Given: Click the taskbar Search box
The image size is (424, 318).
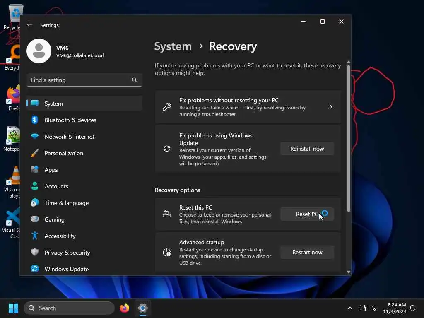Looking at the screenshot, I should [69, 308].
